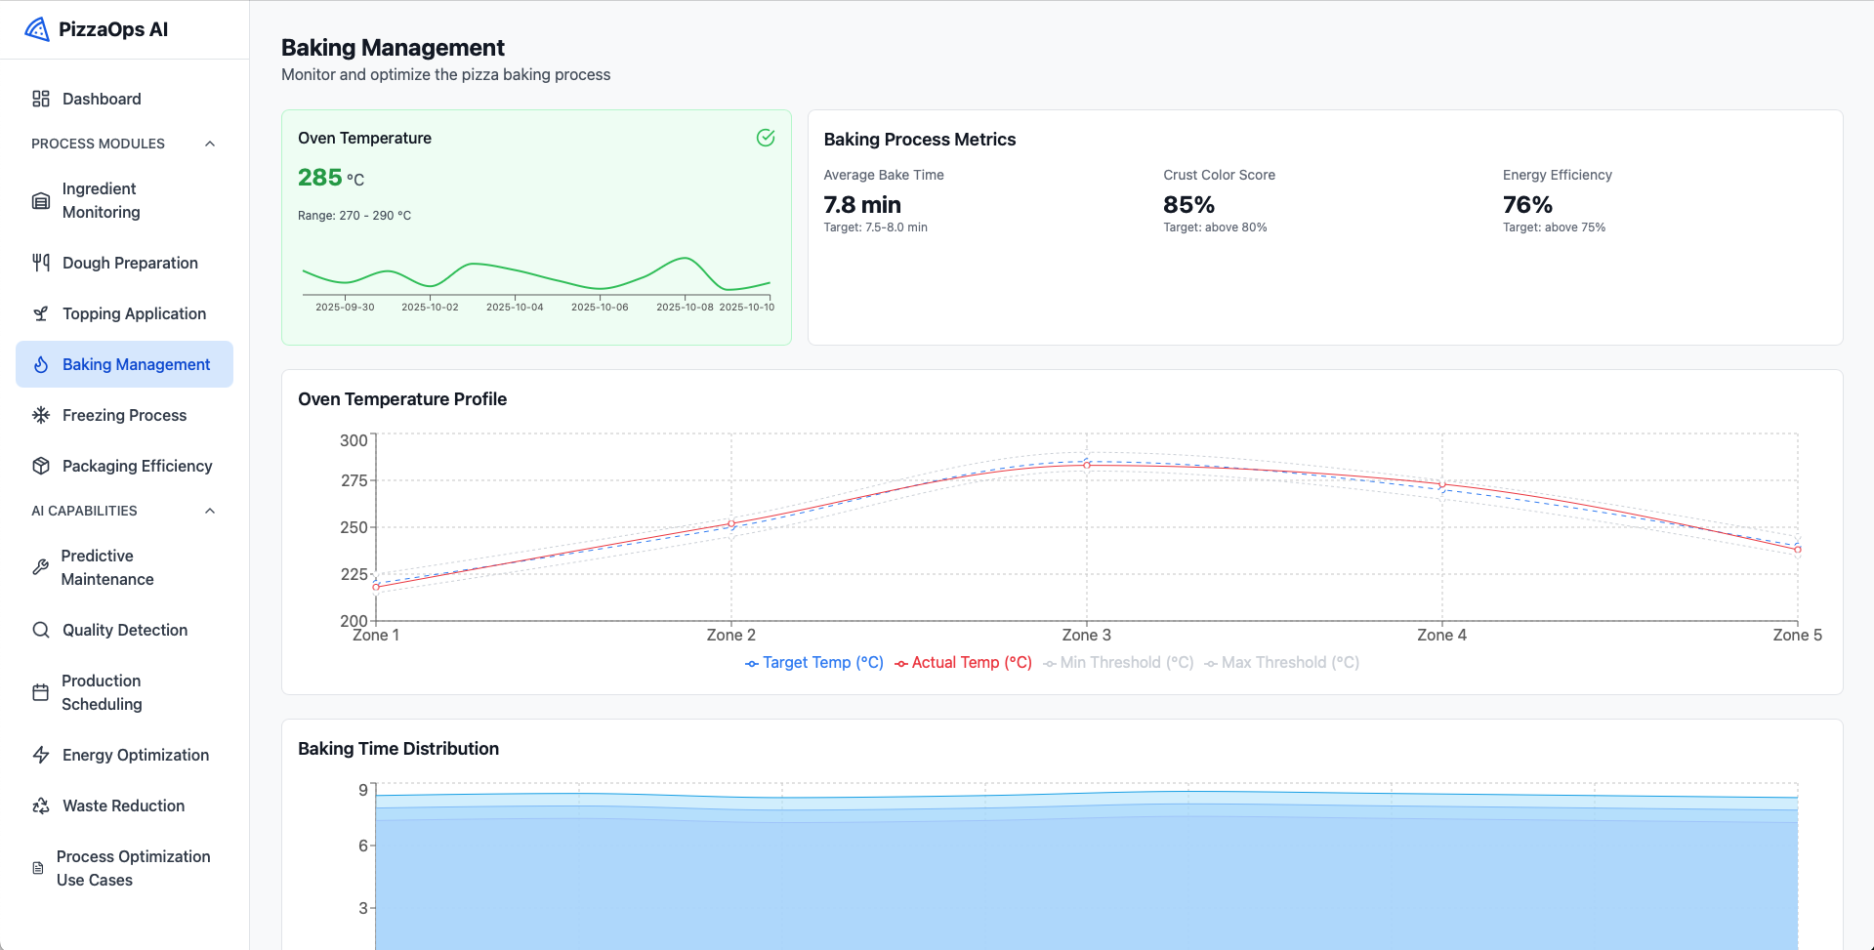Click the Energy Optimization lightning icon
This screenshot has height=950, width=1874.
point(41,755)
